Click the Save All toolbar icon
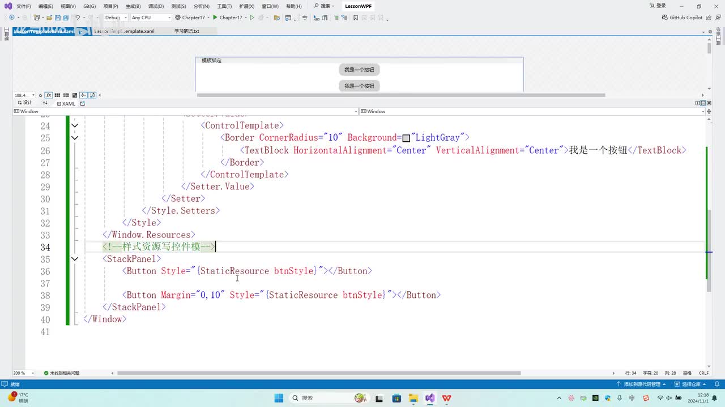This screenshot has width=725, height=407. pos(66,18)
